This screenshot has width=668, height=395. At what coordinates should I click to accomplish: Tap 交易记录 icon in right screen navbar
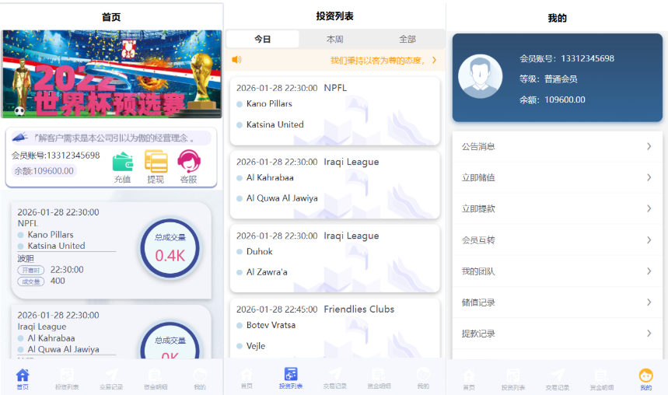(x=558, y=376)
